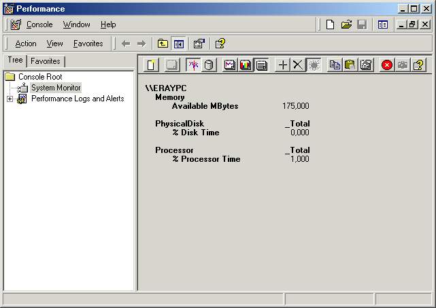Screen dimensions: 436x308
Task: Click the New console document icon
Action: (x=330, y=24)
